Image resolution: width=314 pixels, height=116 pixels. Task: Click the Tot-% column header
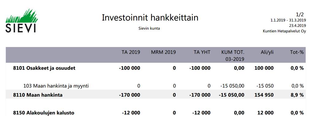297,52
